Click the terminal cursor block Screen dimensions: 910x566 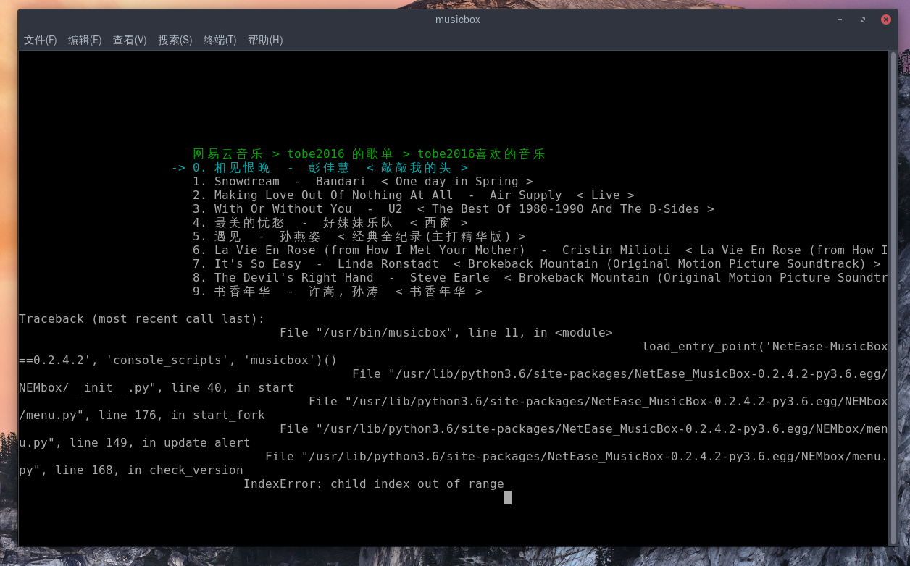tap(508, 497)
